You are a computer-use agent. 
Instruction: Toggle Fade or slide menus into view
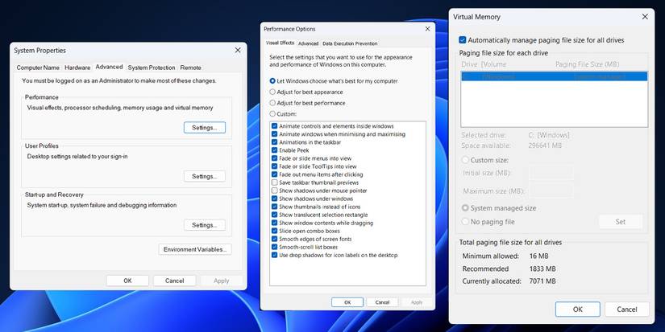274,158
